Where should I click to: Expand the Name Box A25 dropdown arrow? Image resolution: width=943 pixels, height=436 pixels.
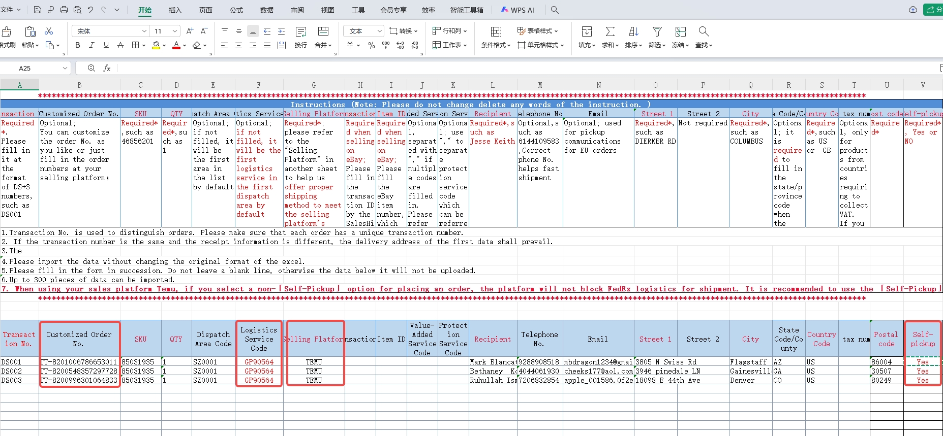(x=65, y=68)
